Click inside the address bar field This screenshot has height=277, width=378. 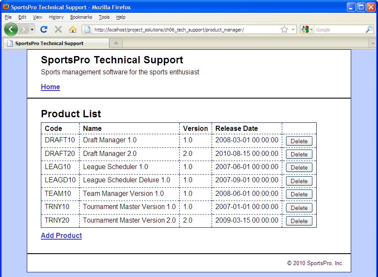pos(183,29)
